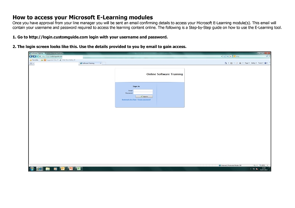Open Windows Explorer folder on taskbar
This screenshot has width=295, height=208.
pos(48,169)
